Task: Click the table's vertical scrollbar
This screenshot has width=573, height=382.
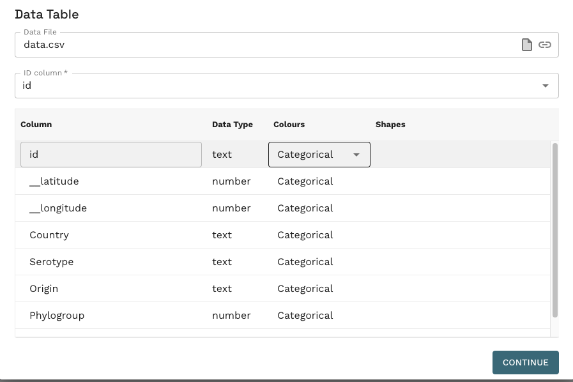Action: 554,231
